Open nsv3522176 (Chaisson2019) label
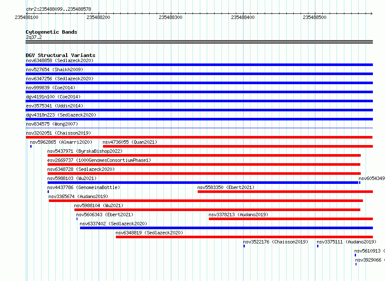This screenshot has width=385, height=281. [x=276, y=242]
